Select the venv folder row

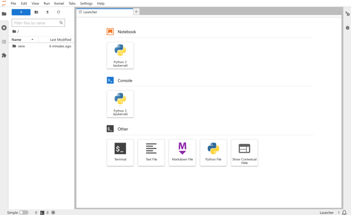pyautogui.click(x=41, y=46)
